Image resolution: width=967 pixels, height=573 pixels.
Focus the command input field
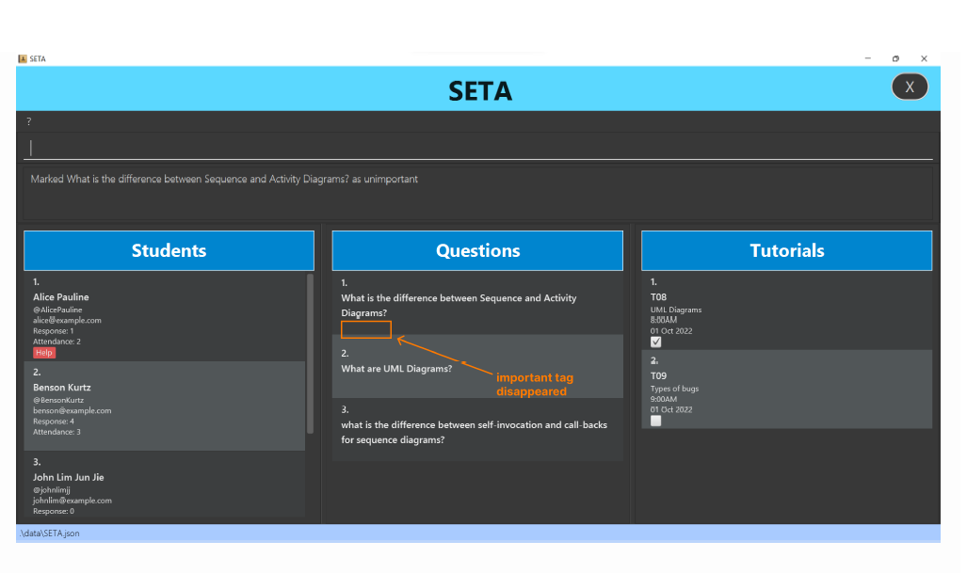pyautogui.click(x=478, y=148)
